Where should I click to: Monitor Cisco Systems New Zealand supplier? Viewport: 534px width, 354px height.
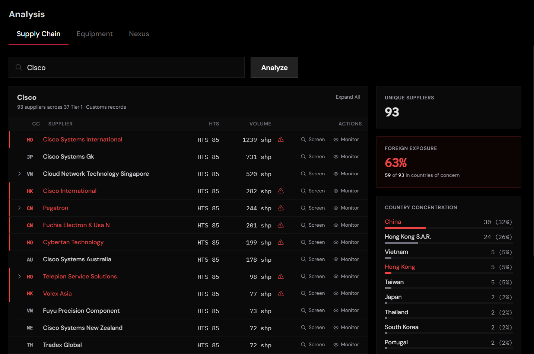[346, 328]
